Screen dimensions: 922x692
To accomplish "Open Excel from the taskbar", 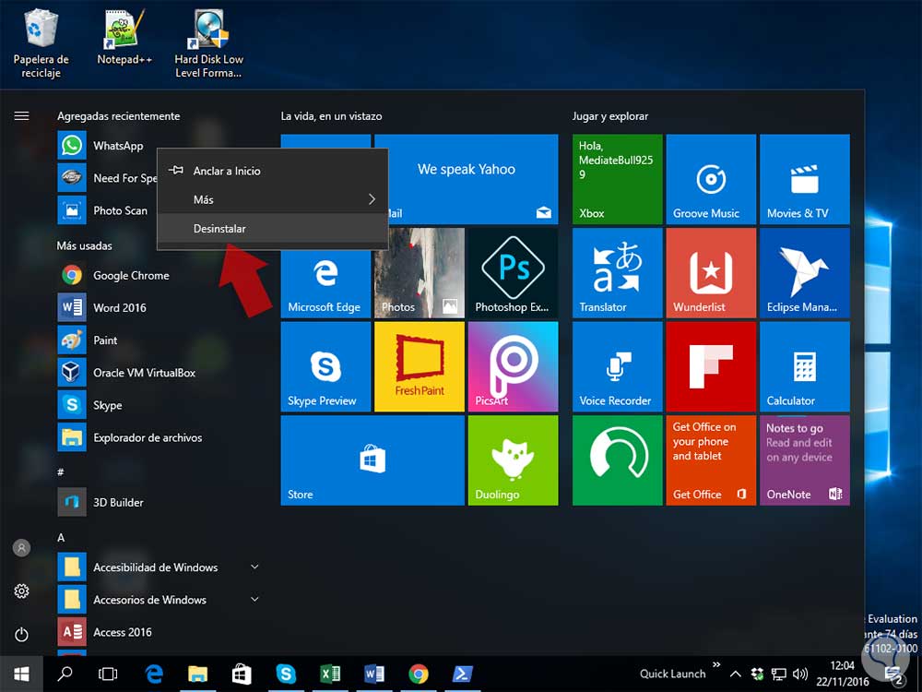I will tap(330, 674).
